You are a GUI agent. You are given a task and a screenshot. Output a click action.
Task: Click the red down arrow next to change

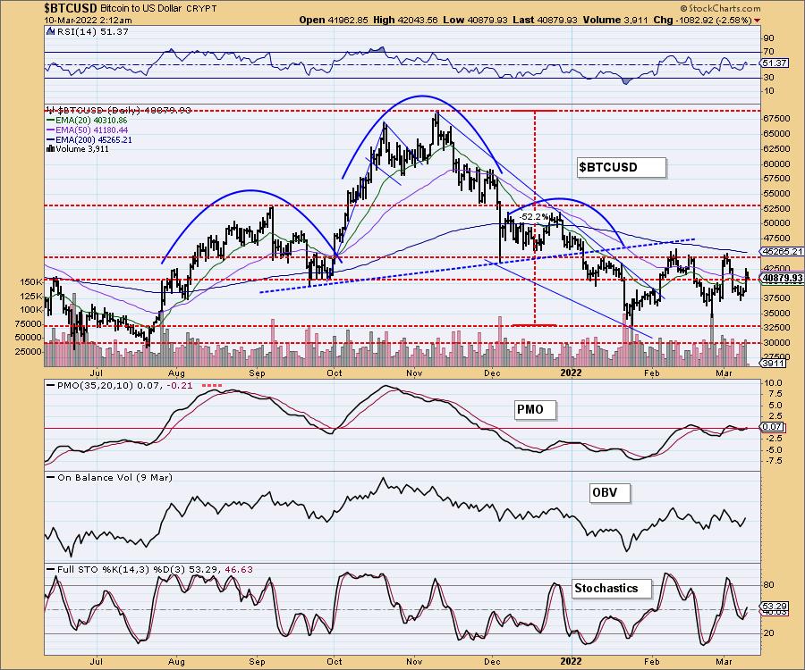tap(758, 21)
